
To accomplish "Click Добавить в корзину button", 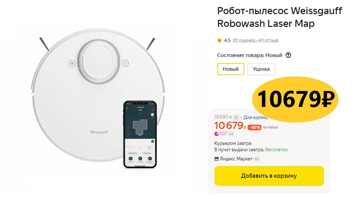I will tap(269, 176).
